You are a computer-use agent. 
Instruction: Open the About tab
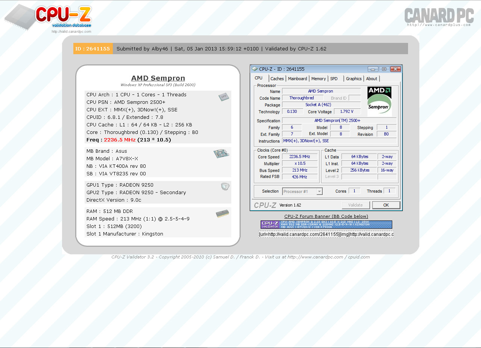pos(372,79)
